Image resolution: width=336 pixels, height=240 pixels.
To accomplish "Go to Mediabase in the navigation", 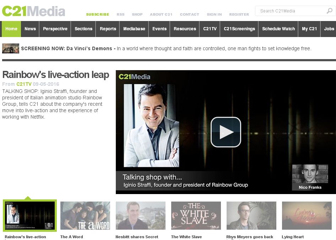I will 134,29.
